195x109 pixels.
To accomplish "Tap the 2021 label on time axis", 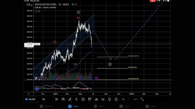I will point(55,94).
